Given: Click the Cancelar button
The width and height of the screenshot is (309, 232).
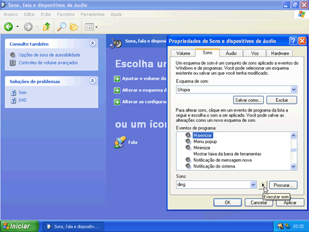Looking at the screenshot, I should (259, 202).
